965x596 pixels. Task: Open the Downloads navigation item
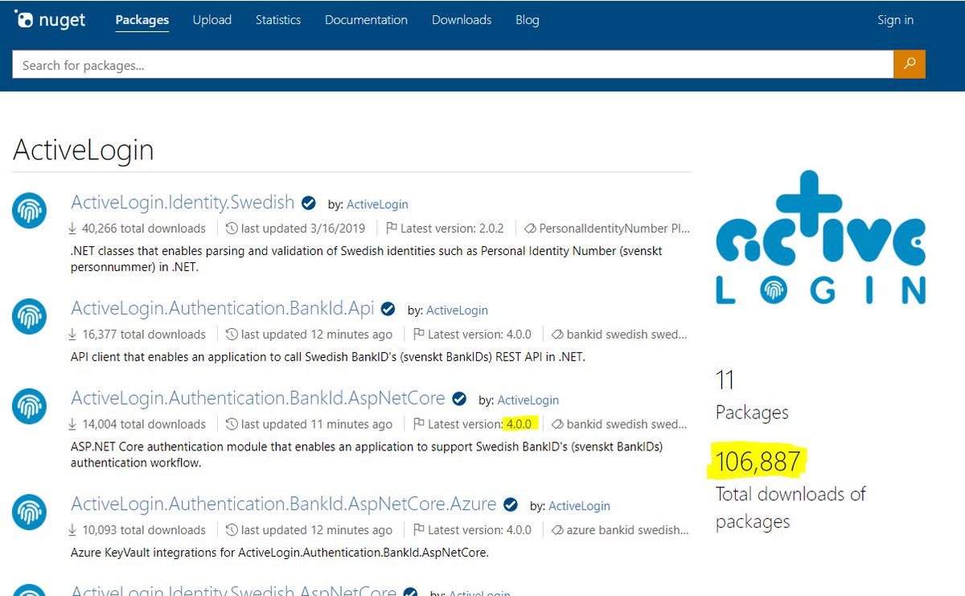(x=462, y=20)
